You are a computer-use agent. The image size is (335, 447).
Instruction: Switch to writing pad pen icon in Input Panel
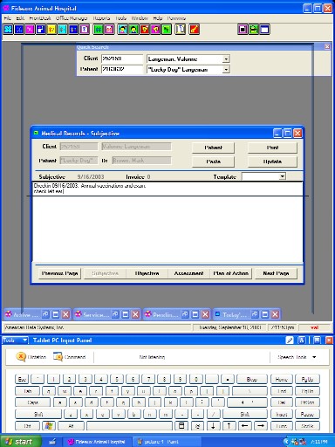[x=290, y=340]
